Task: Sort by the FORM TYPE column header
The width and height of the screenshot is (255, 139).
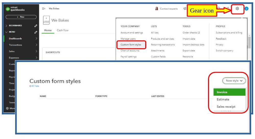Action: (101, 96)
